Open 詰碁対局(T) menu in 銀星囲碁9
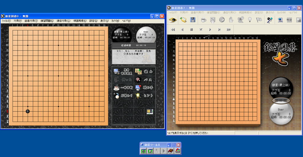The height and width of the screenshot is (157, 303). point(31,21)
